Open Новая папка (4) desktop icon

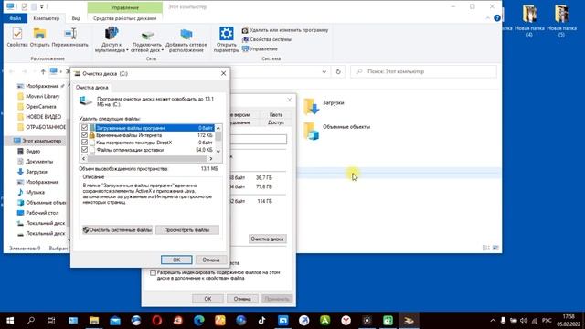pyautogui.click(x=529, y=21)
